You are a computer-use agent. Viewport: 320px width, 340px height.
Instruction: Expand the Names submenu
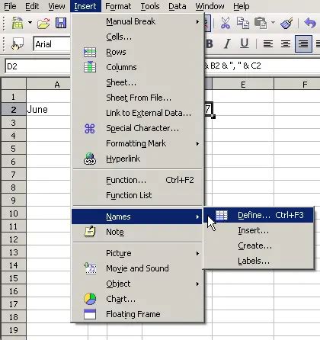click(137, 217)
